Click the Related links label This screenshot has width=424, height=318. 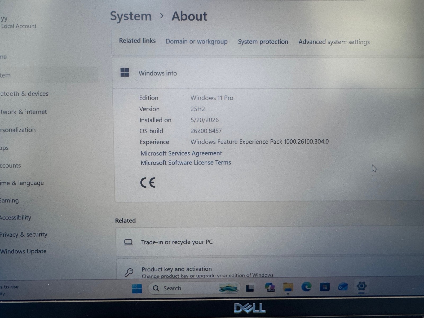coord(137,41)
